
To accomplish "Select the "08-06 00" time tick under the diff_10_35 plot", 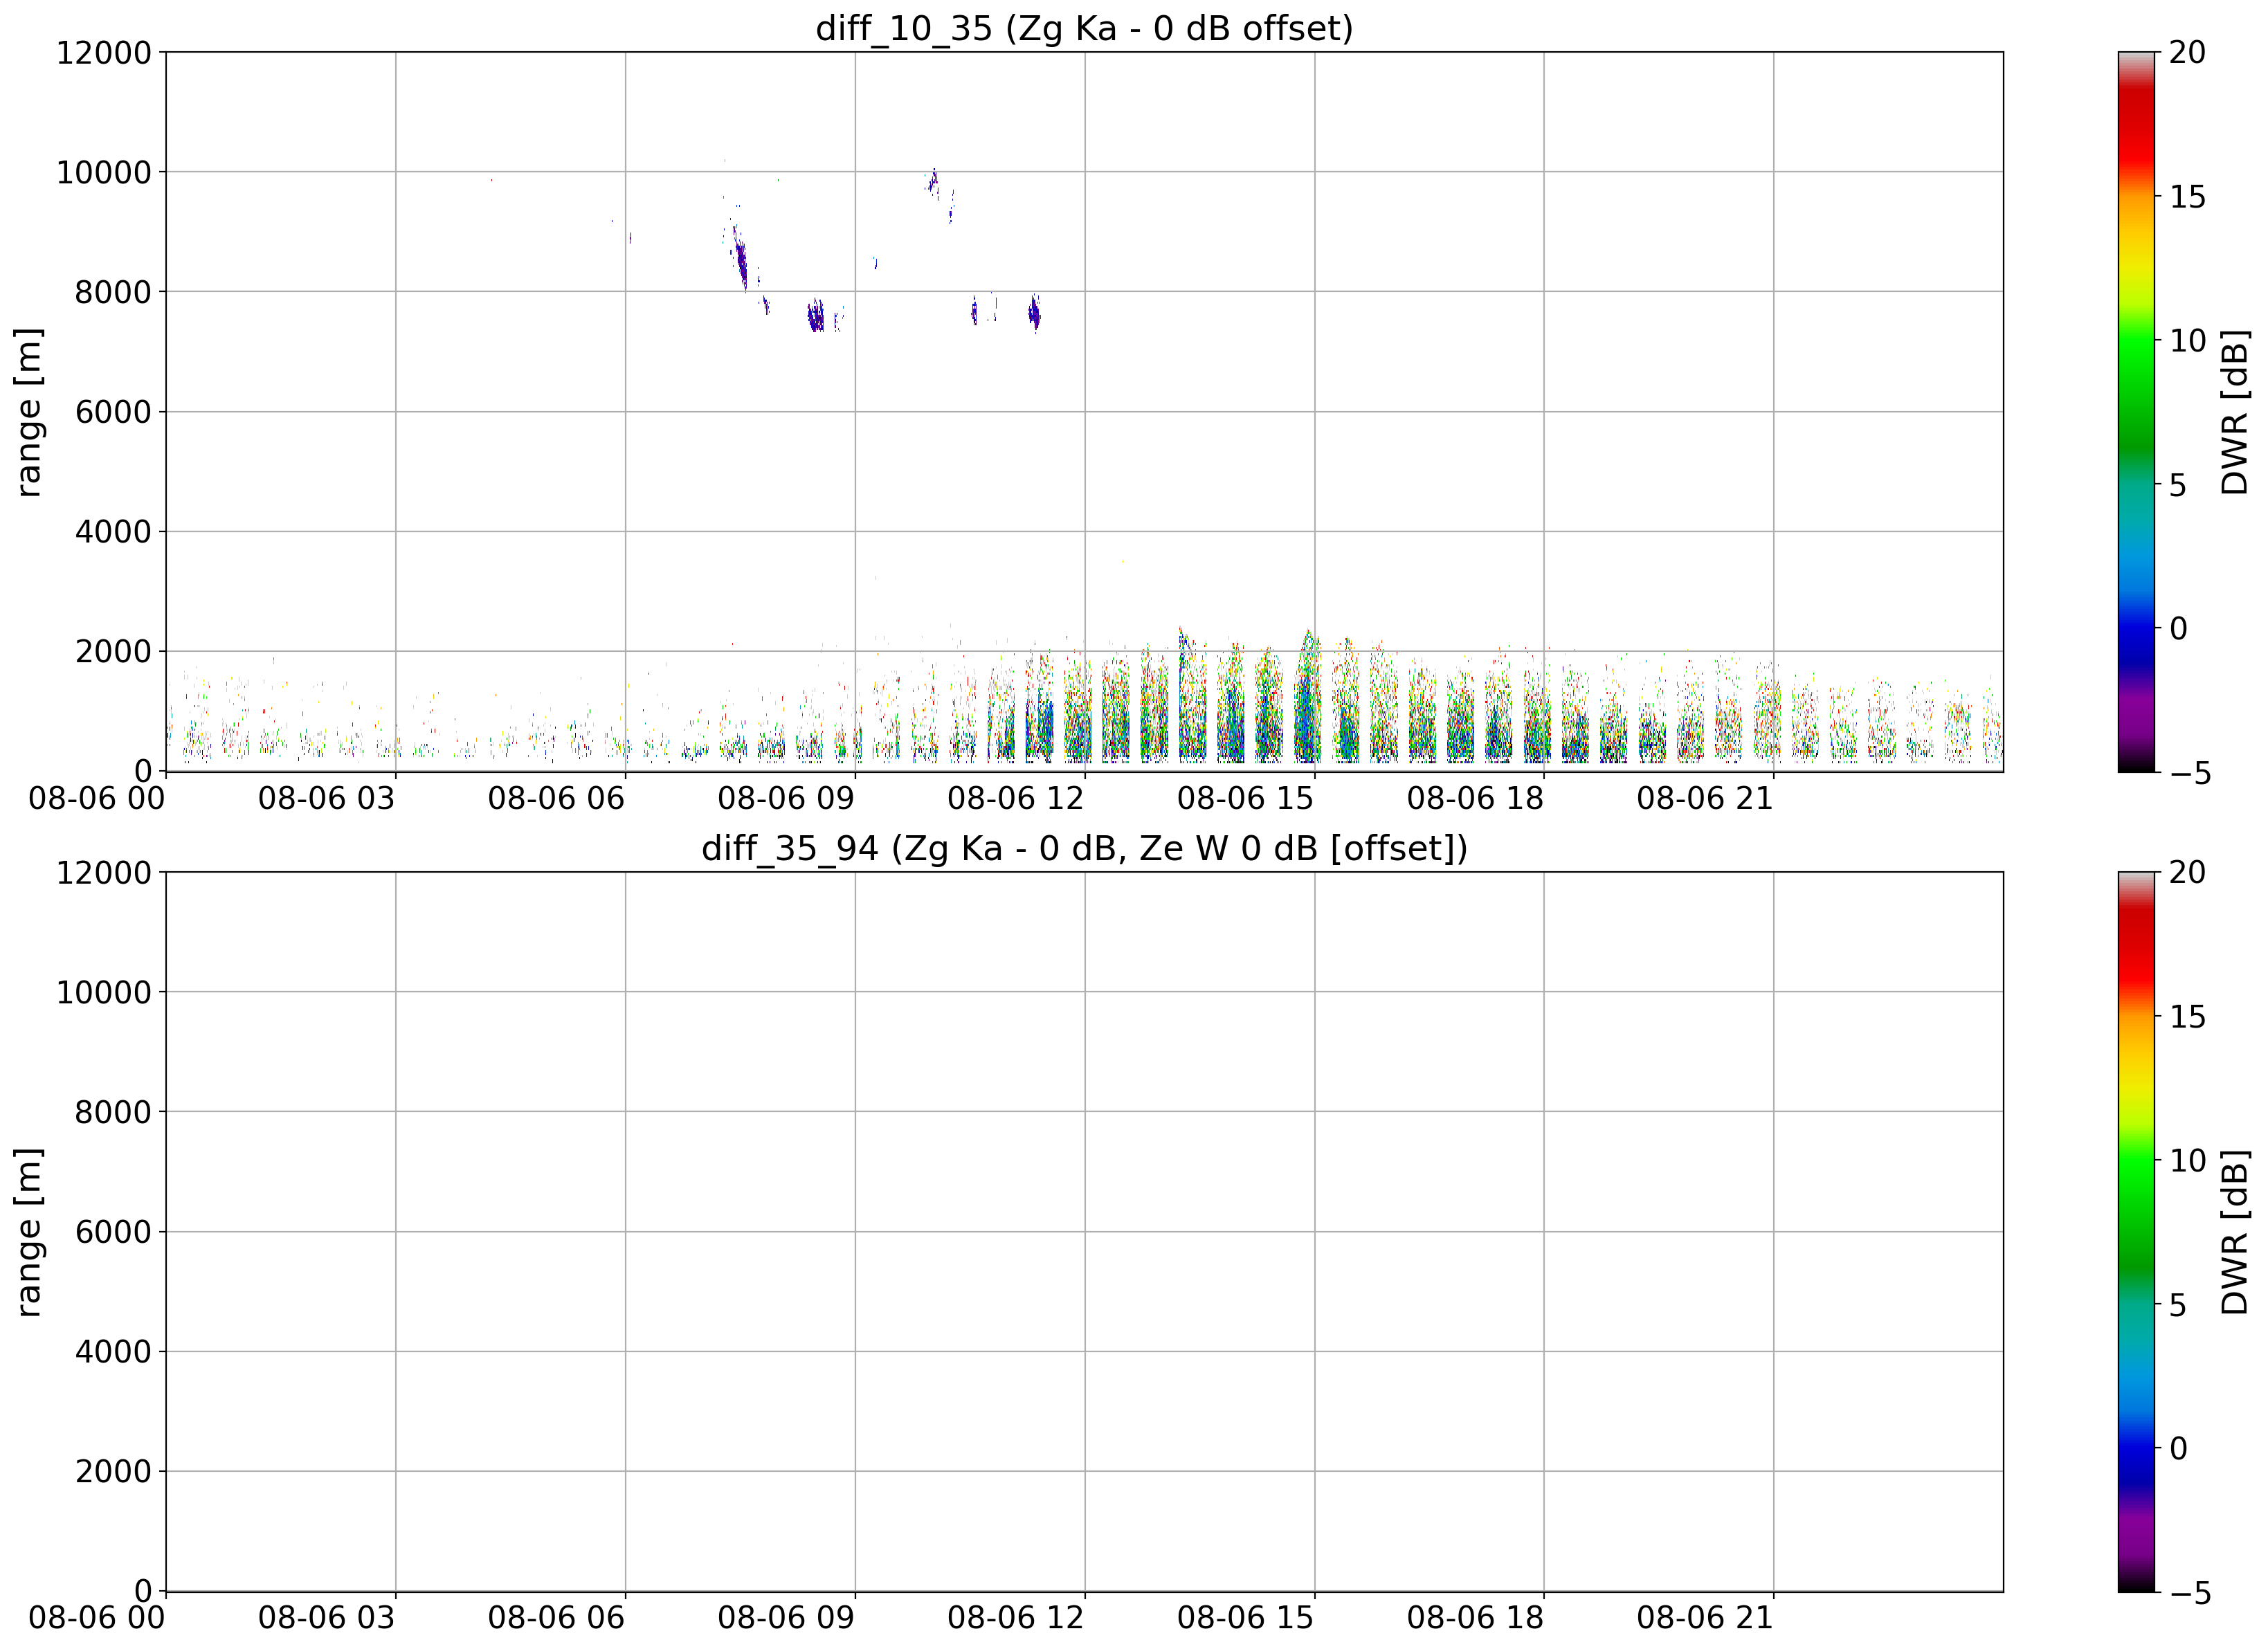I will (x=97, y=798).
